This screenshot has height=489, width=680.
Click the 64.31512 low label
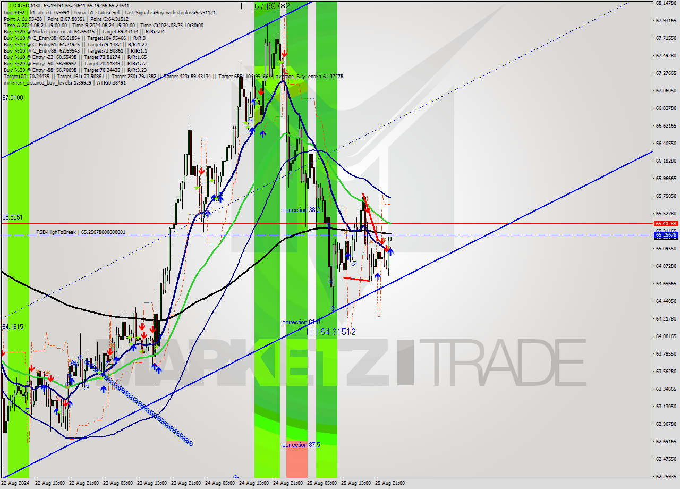[x=331, y=332]
